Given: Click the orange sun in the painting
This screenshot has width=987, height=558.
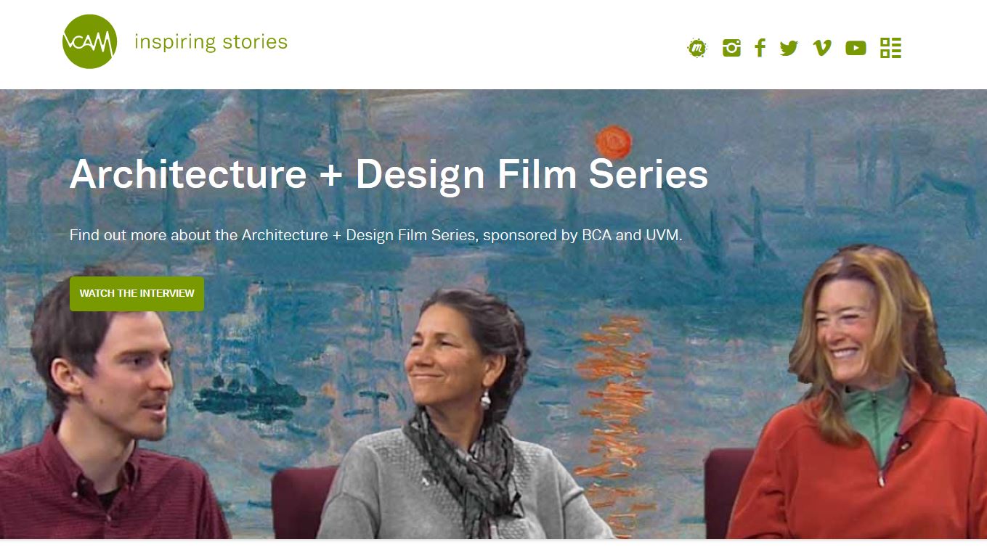Looking at the screenshot, I should tap(614, 141).
